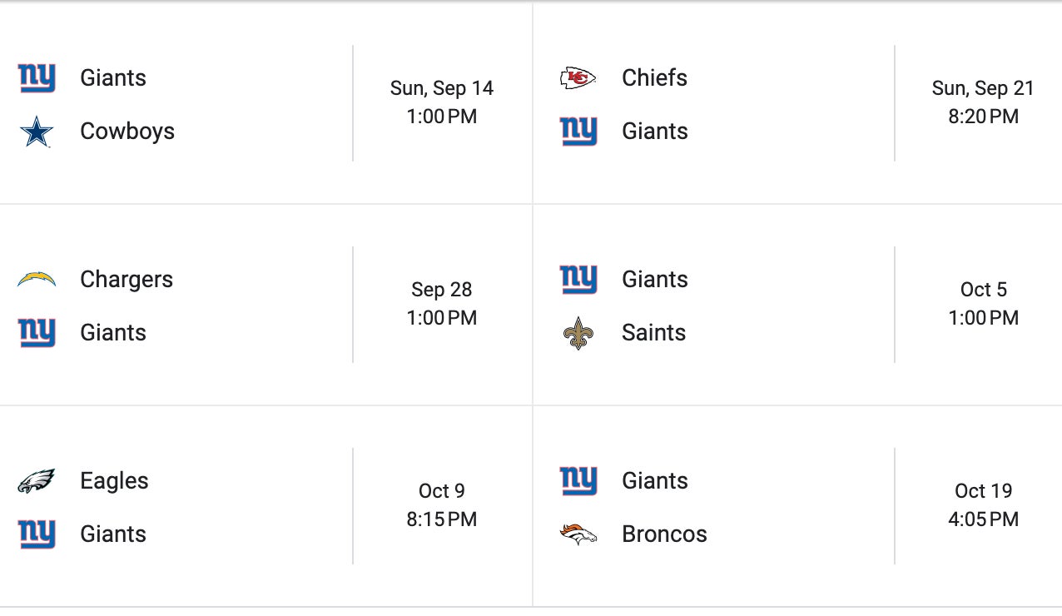Click Giants logo in Eagles matchup
Viewport: 1062px width, 616px height.
click(x=37, y=534)
